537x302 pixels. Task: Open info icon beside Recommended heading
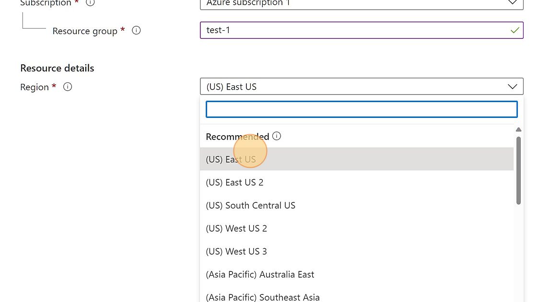point(277,136)
